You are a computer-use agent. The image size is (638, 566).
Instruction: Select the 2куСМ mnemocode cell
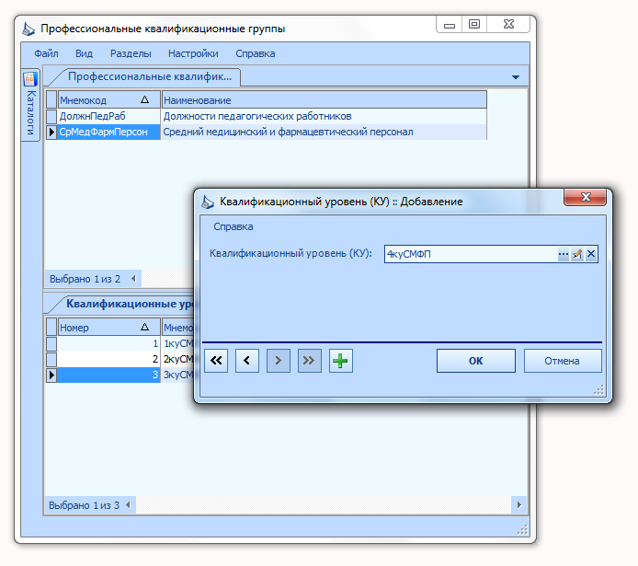(177, 359)
